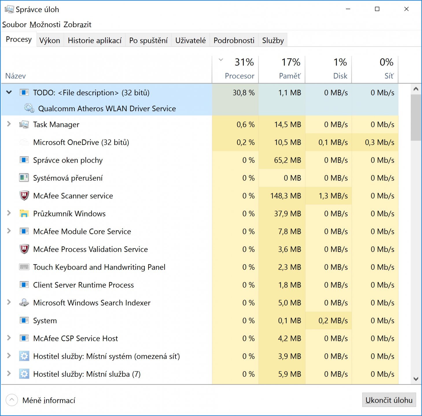Switch to the Výkon tab
The height and width of the screenshot is (416, 422).
(49, 40)
